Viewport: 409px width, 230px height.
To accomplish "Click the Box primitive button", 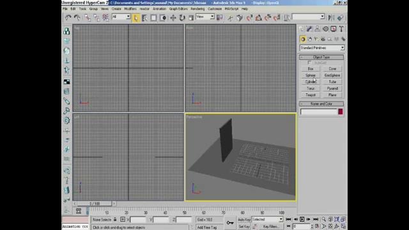I will 311,69.
